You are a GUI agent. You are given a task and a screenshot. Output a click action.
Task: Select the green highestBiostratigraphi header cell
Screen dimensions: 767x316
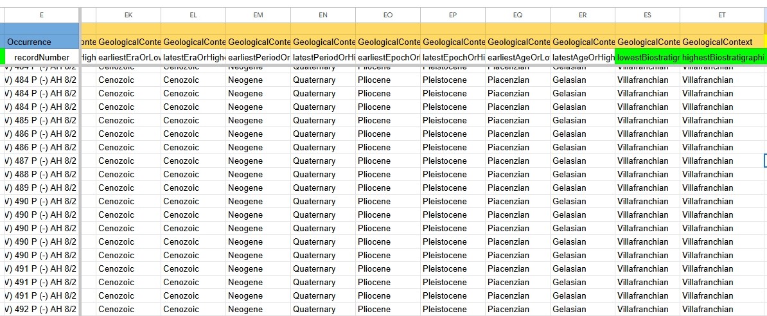click(x=722, y=57)
